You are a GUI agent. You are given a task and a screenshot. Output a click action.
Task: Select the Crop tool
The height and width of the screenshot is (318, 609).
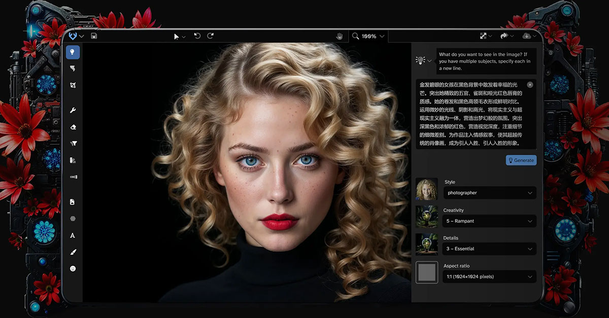click(73, 85)
